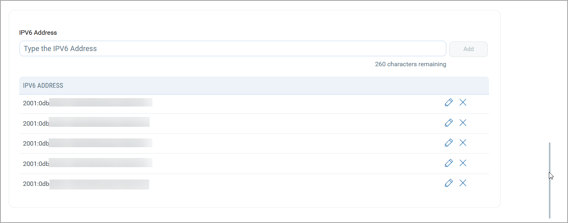The height and width of the screenshot is (223, 568).
Task: Edit the fourth IPV6 address
Action: [449, 163]
